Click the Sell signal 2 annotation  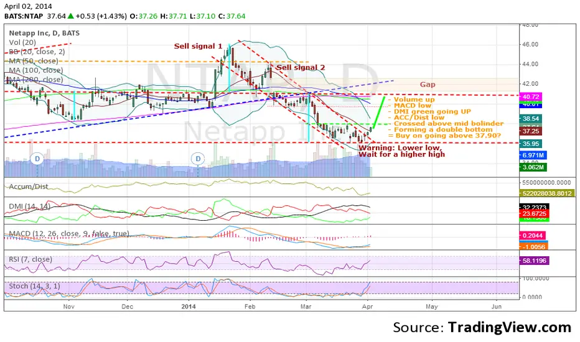pyautogui.click(x=301, y=67)
